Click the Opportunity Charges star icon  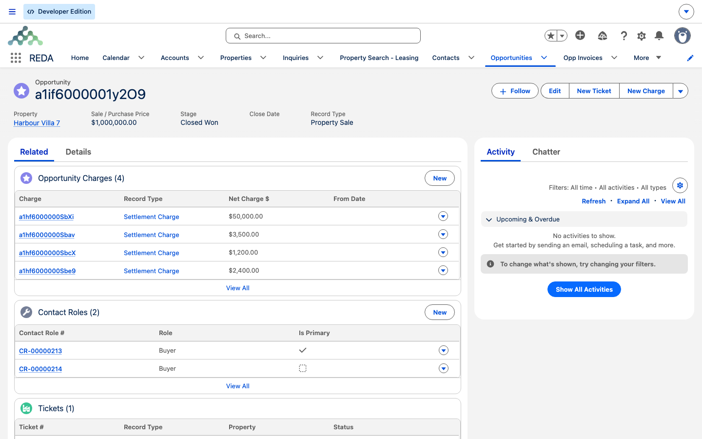[26, 178]
